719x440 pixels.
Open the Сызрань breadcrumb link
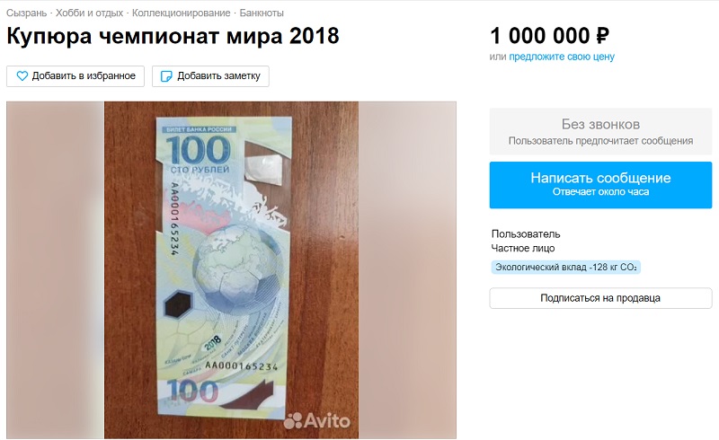tap(27, 13)
